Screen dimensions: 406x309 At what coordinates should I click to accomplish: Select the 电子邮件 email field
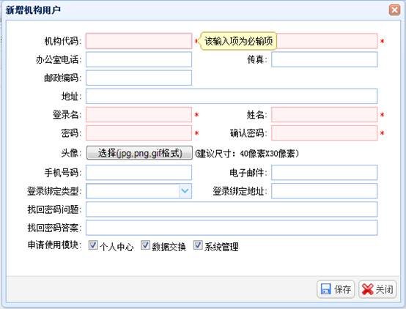pos(324,172)
